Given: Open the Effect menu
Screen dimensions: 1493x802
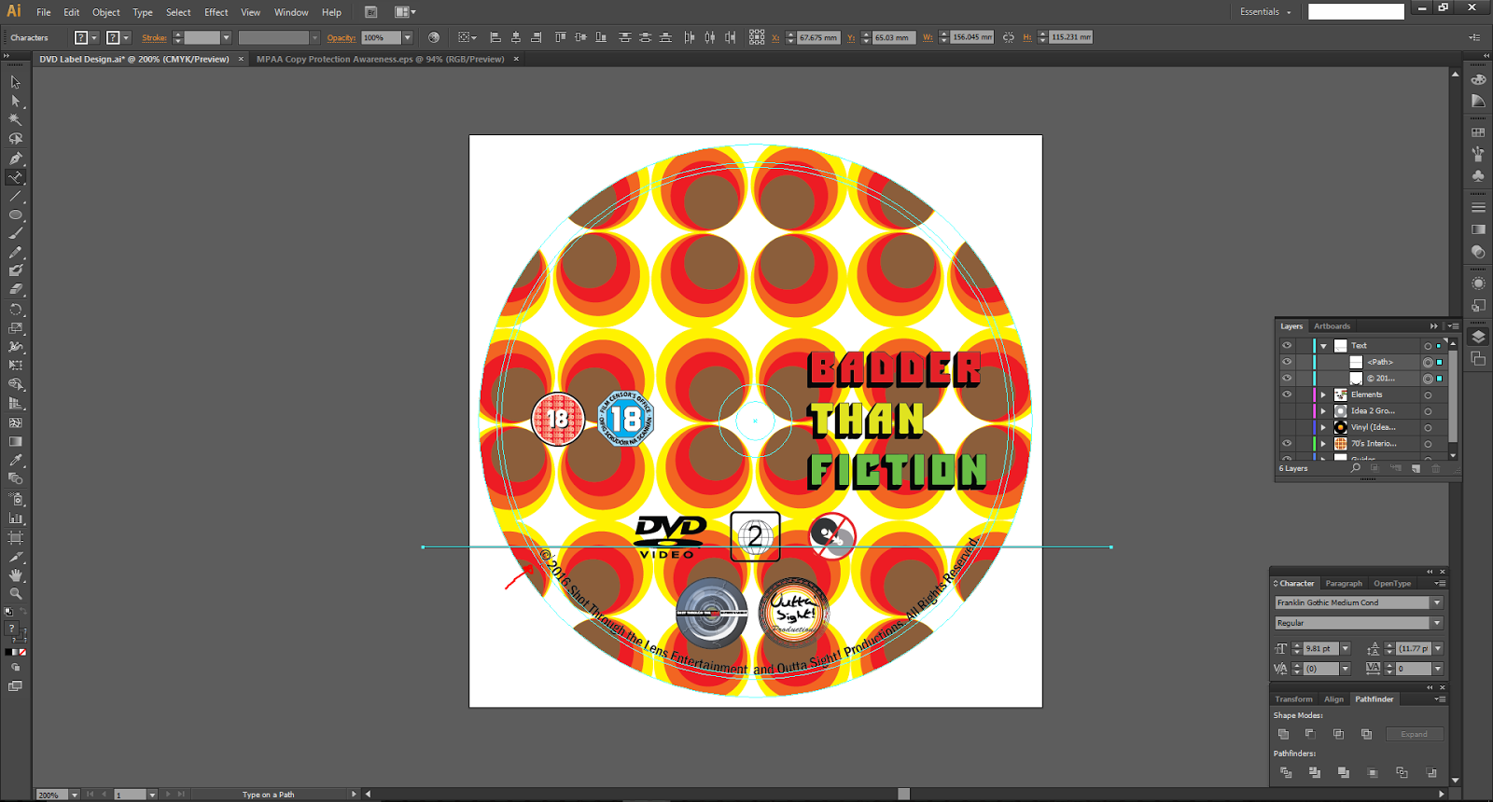Looking at the screenshot, I should tap(216, 12).
